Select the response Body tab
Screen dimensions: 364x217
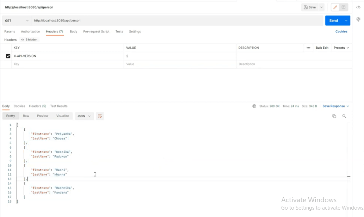pyautogui.click(x=6, y=106)
